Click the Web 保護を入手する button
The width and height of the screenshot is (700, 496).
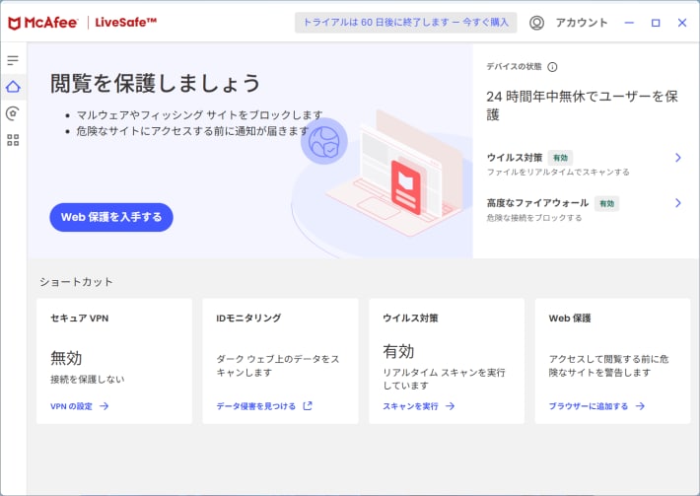pos(111,217)
